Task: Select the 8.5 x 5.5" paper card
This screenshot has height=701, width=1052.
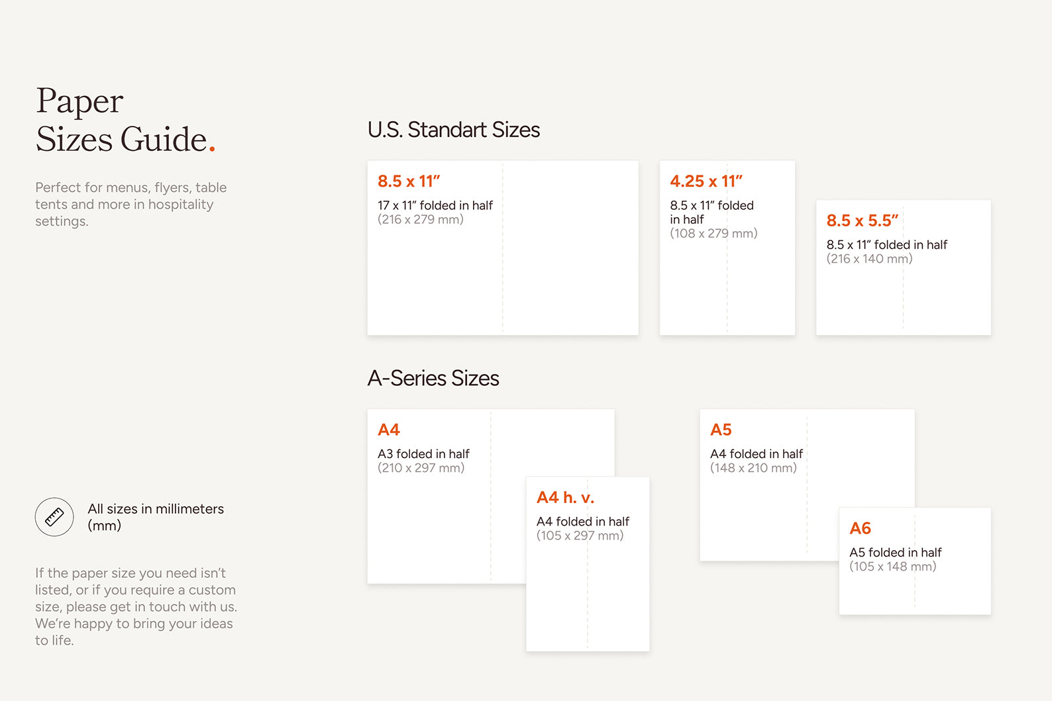Action: pos(904,267)
